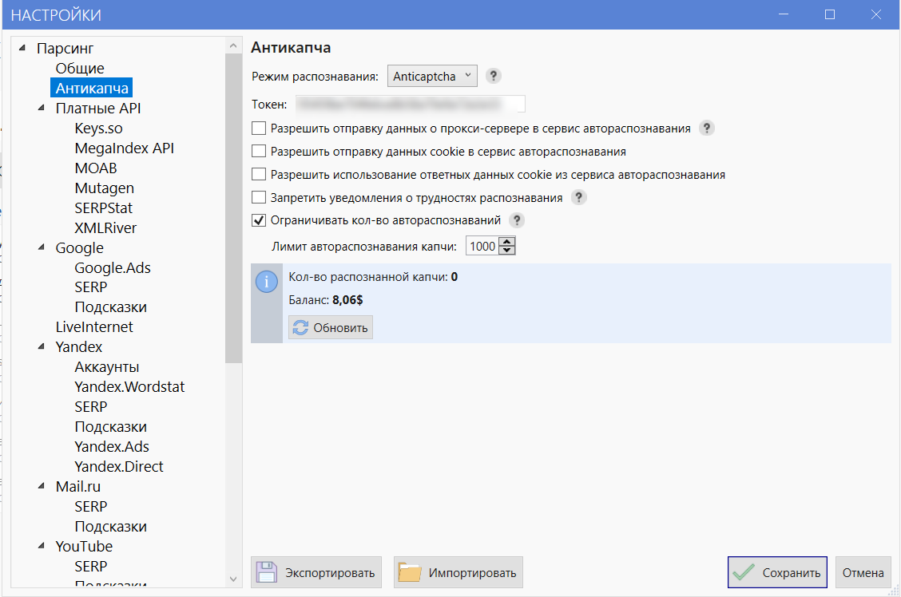Image resolution: width=901 pixels, height=597 pixels.
Task: Click the settings tree scrollbar thumb
Action: [x=233, y=208]
